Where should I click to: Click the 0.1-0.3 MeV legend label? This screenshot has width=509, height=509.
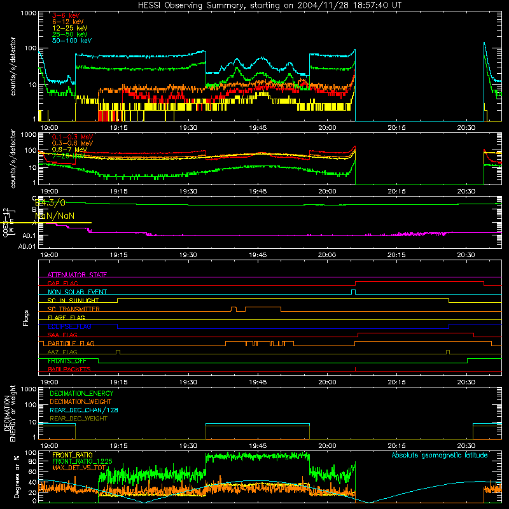click(x=73, y=137)
